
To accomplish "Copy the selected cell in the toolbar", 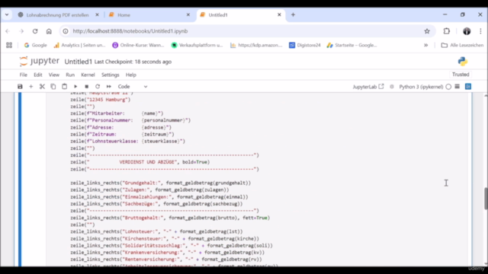I will pyautogui.click(x=53, y=87).
